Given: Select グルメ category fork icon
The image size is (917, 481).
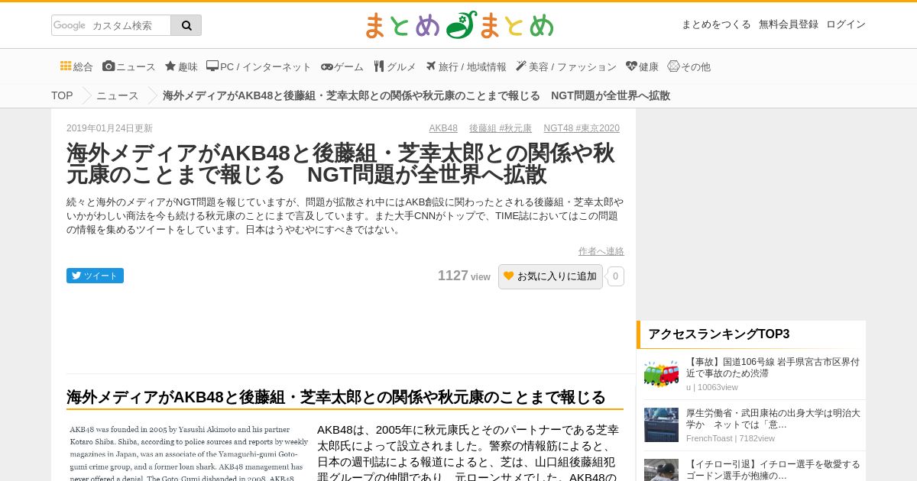Looking at the screenshot, I should pos(379,66).
